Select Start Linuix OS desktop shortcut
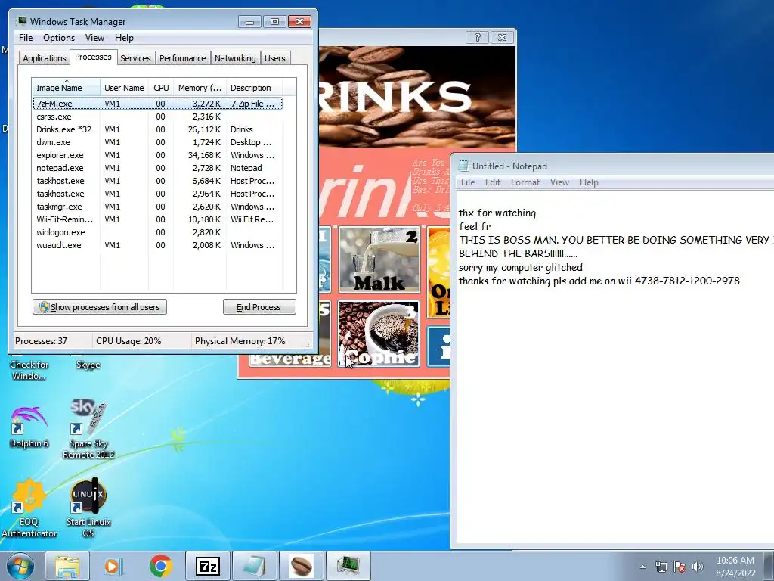The height and width of the screenshot is (581, 774). point(88,508)
